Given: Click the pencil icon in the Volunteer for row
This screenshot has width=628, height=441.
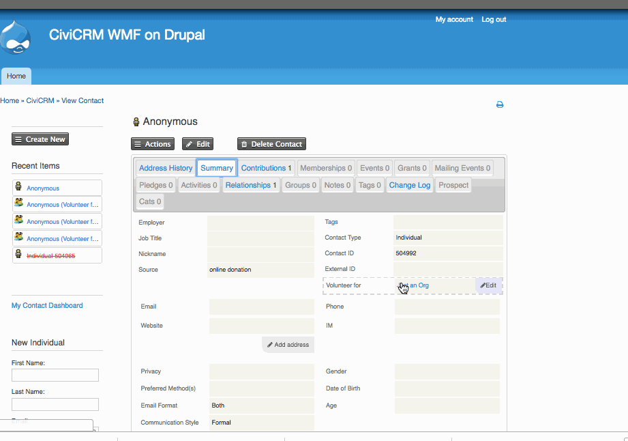Looking at the screenshot, I should coord(483,285).
